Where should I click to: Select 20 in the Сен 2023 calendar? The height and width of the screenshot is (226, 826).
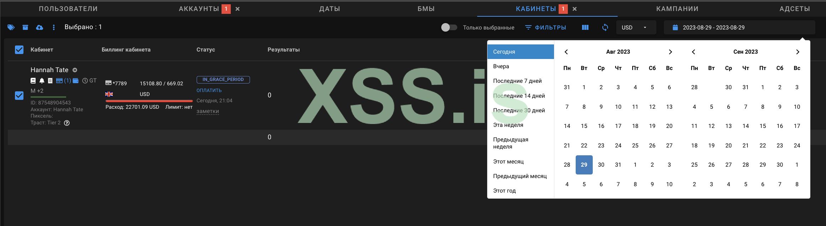tap(728, 146)
